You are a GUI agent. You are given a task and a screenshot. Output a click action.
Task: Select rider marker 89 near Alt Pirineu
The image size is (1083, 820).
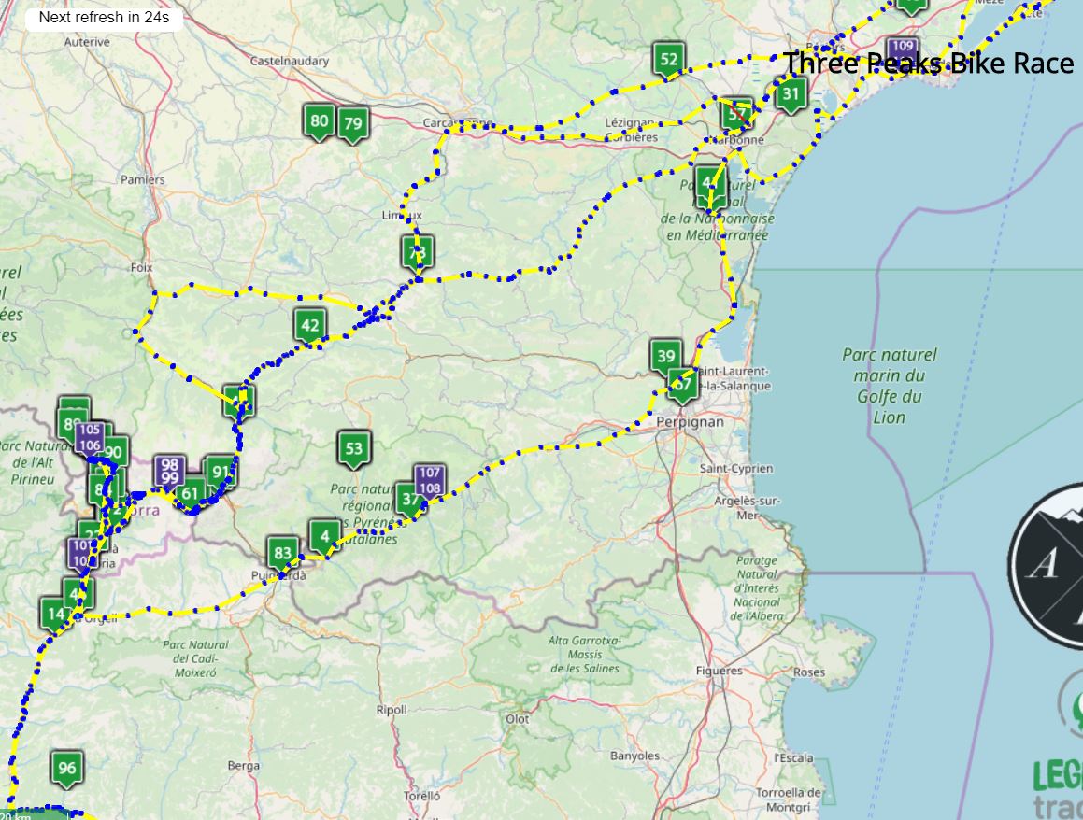click(70, 425)
